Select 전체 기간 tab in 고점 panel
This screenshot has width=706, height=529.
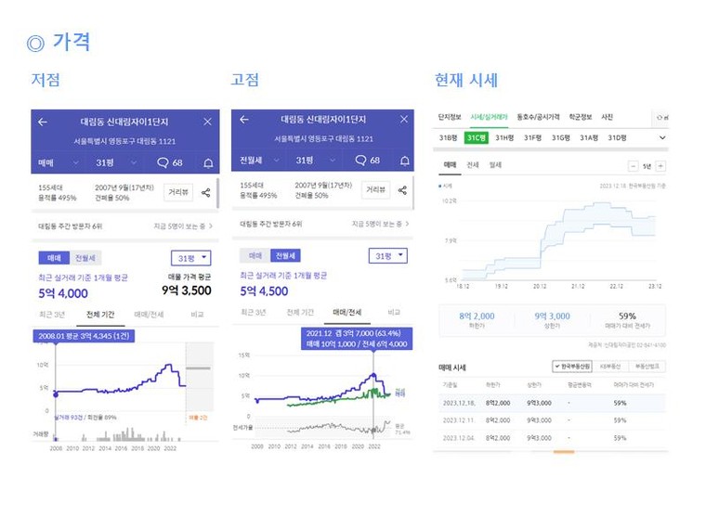coord(300,312)
